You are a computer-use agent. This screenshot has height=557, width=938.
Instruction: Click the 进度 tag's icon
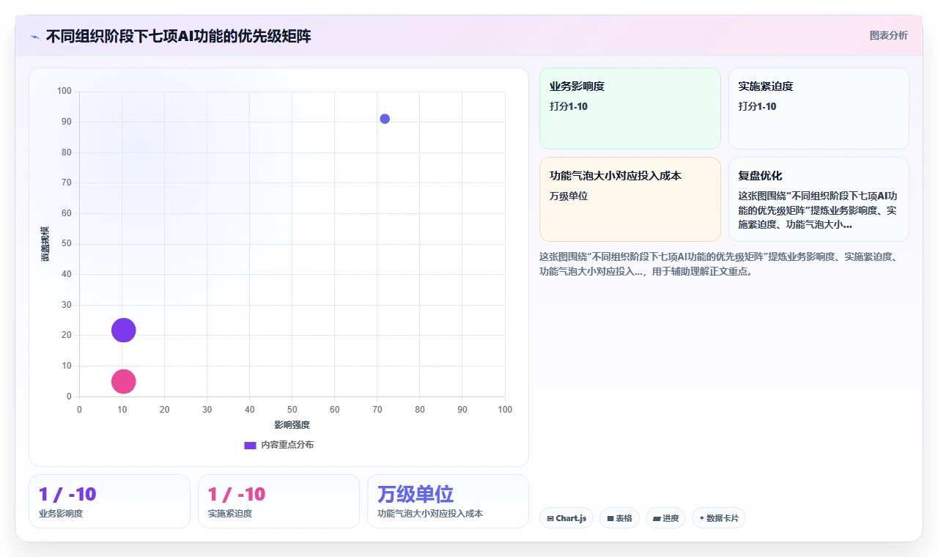pyautogui.click(x=657, y=519)
